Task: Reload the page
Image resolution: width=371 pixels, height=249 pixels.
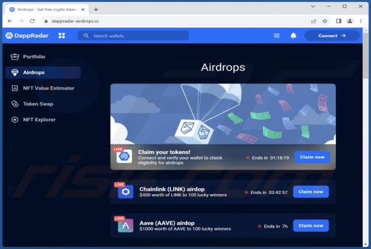Action: 32,21
